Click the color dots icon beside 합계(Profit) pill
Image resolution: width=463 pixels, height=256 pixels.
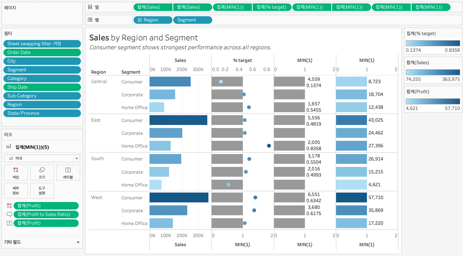[x=9, y=206]
